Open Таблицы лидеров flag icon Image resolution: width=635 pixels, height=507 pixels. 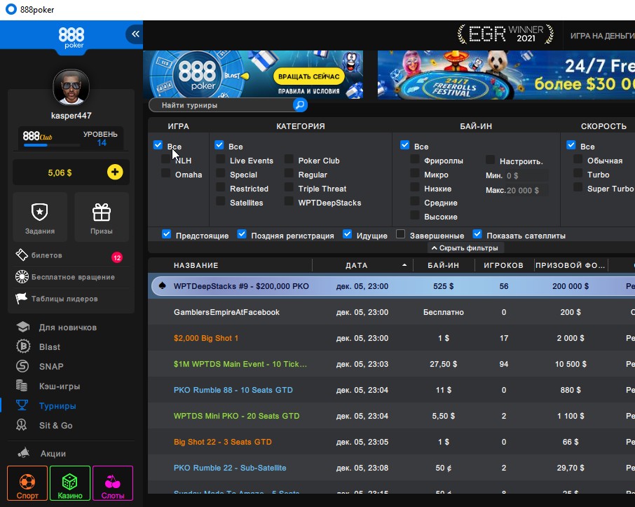[22, 298]
